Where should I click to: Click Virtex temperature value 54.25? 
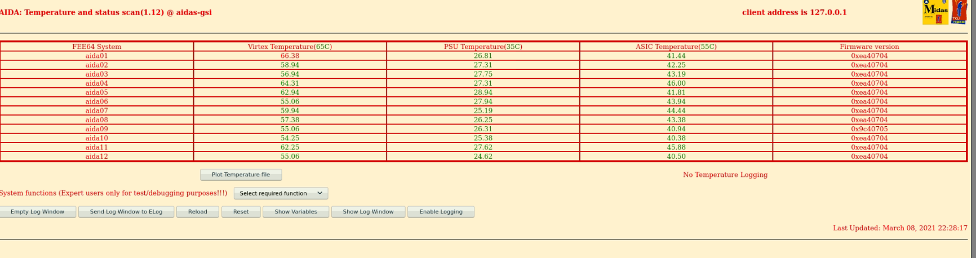[290, 138]
